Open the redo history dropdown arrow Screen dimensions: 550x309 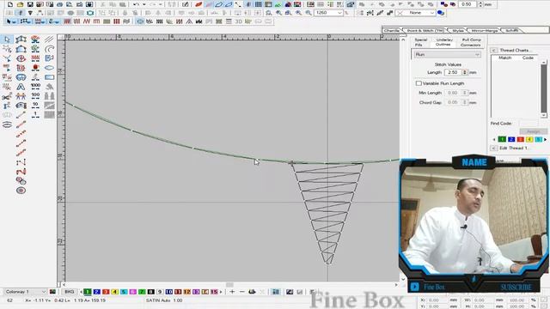point(161,4)
